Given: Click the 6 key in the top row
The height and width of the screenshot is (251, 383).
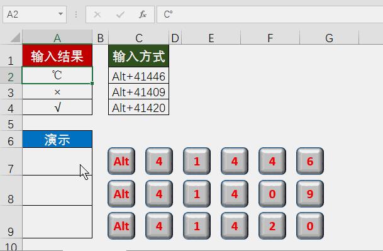Looking at the screenshot, I should coord(310,161).
